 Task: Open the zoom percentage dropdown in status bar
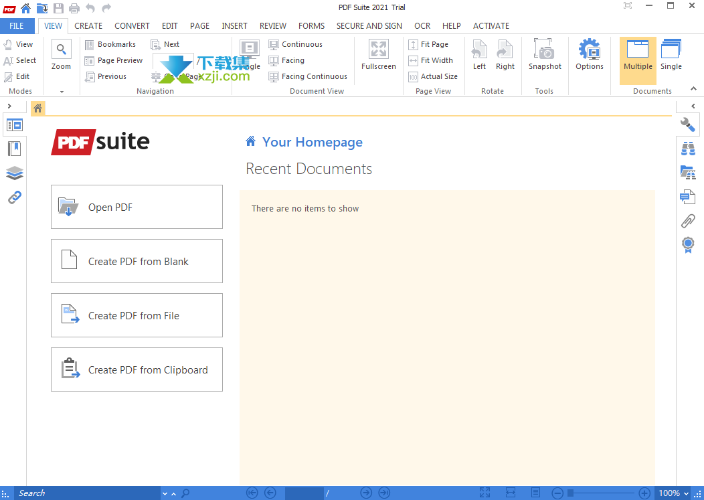[686, 494]
